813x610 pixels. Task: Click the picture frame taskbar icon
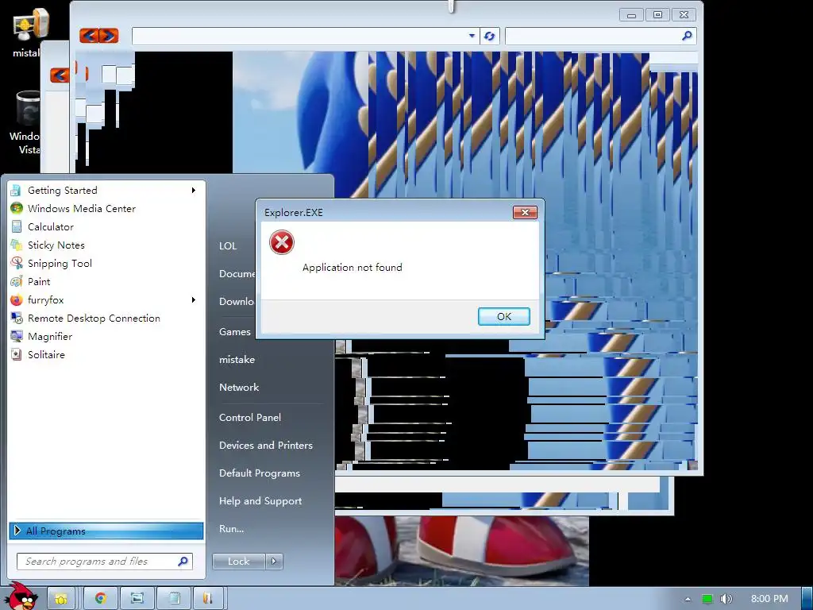[137, 599]
